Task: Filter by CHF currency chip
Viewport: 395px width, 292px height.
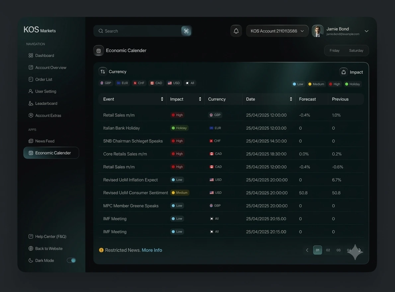Action: point(139,83)
